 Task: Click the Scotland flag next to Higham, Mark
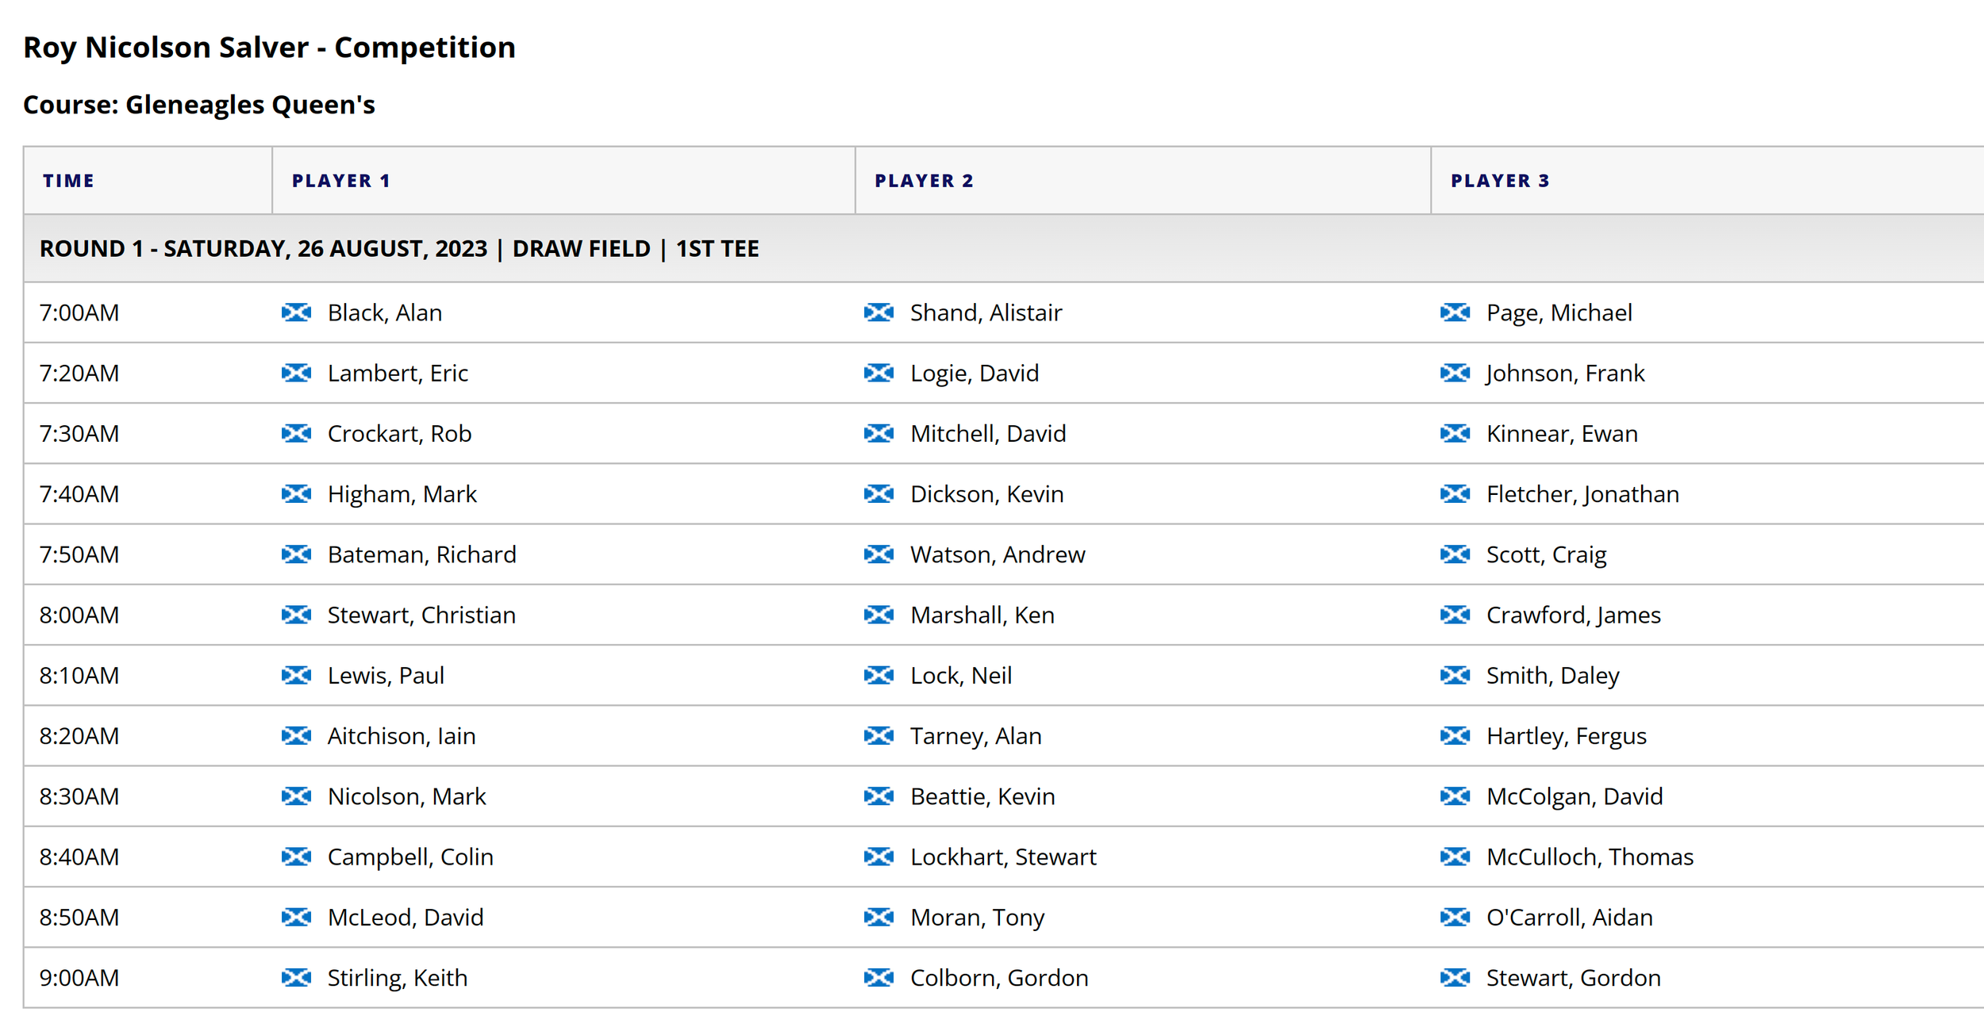[296, 494]
